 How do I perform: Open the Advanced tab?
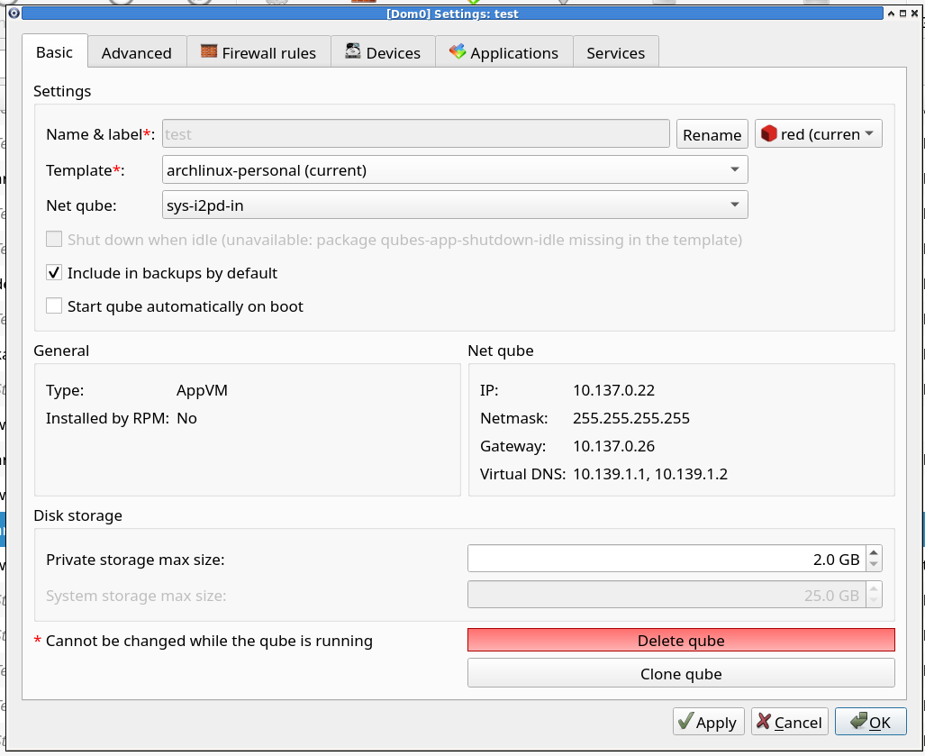pyautogui.click(x=137, y=53)
